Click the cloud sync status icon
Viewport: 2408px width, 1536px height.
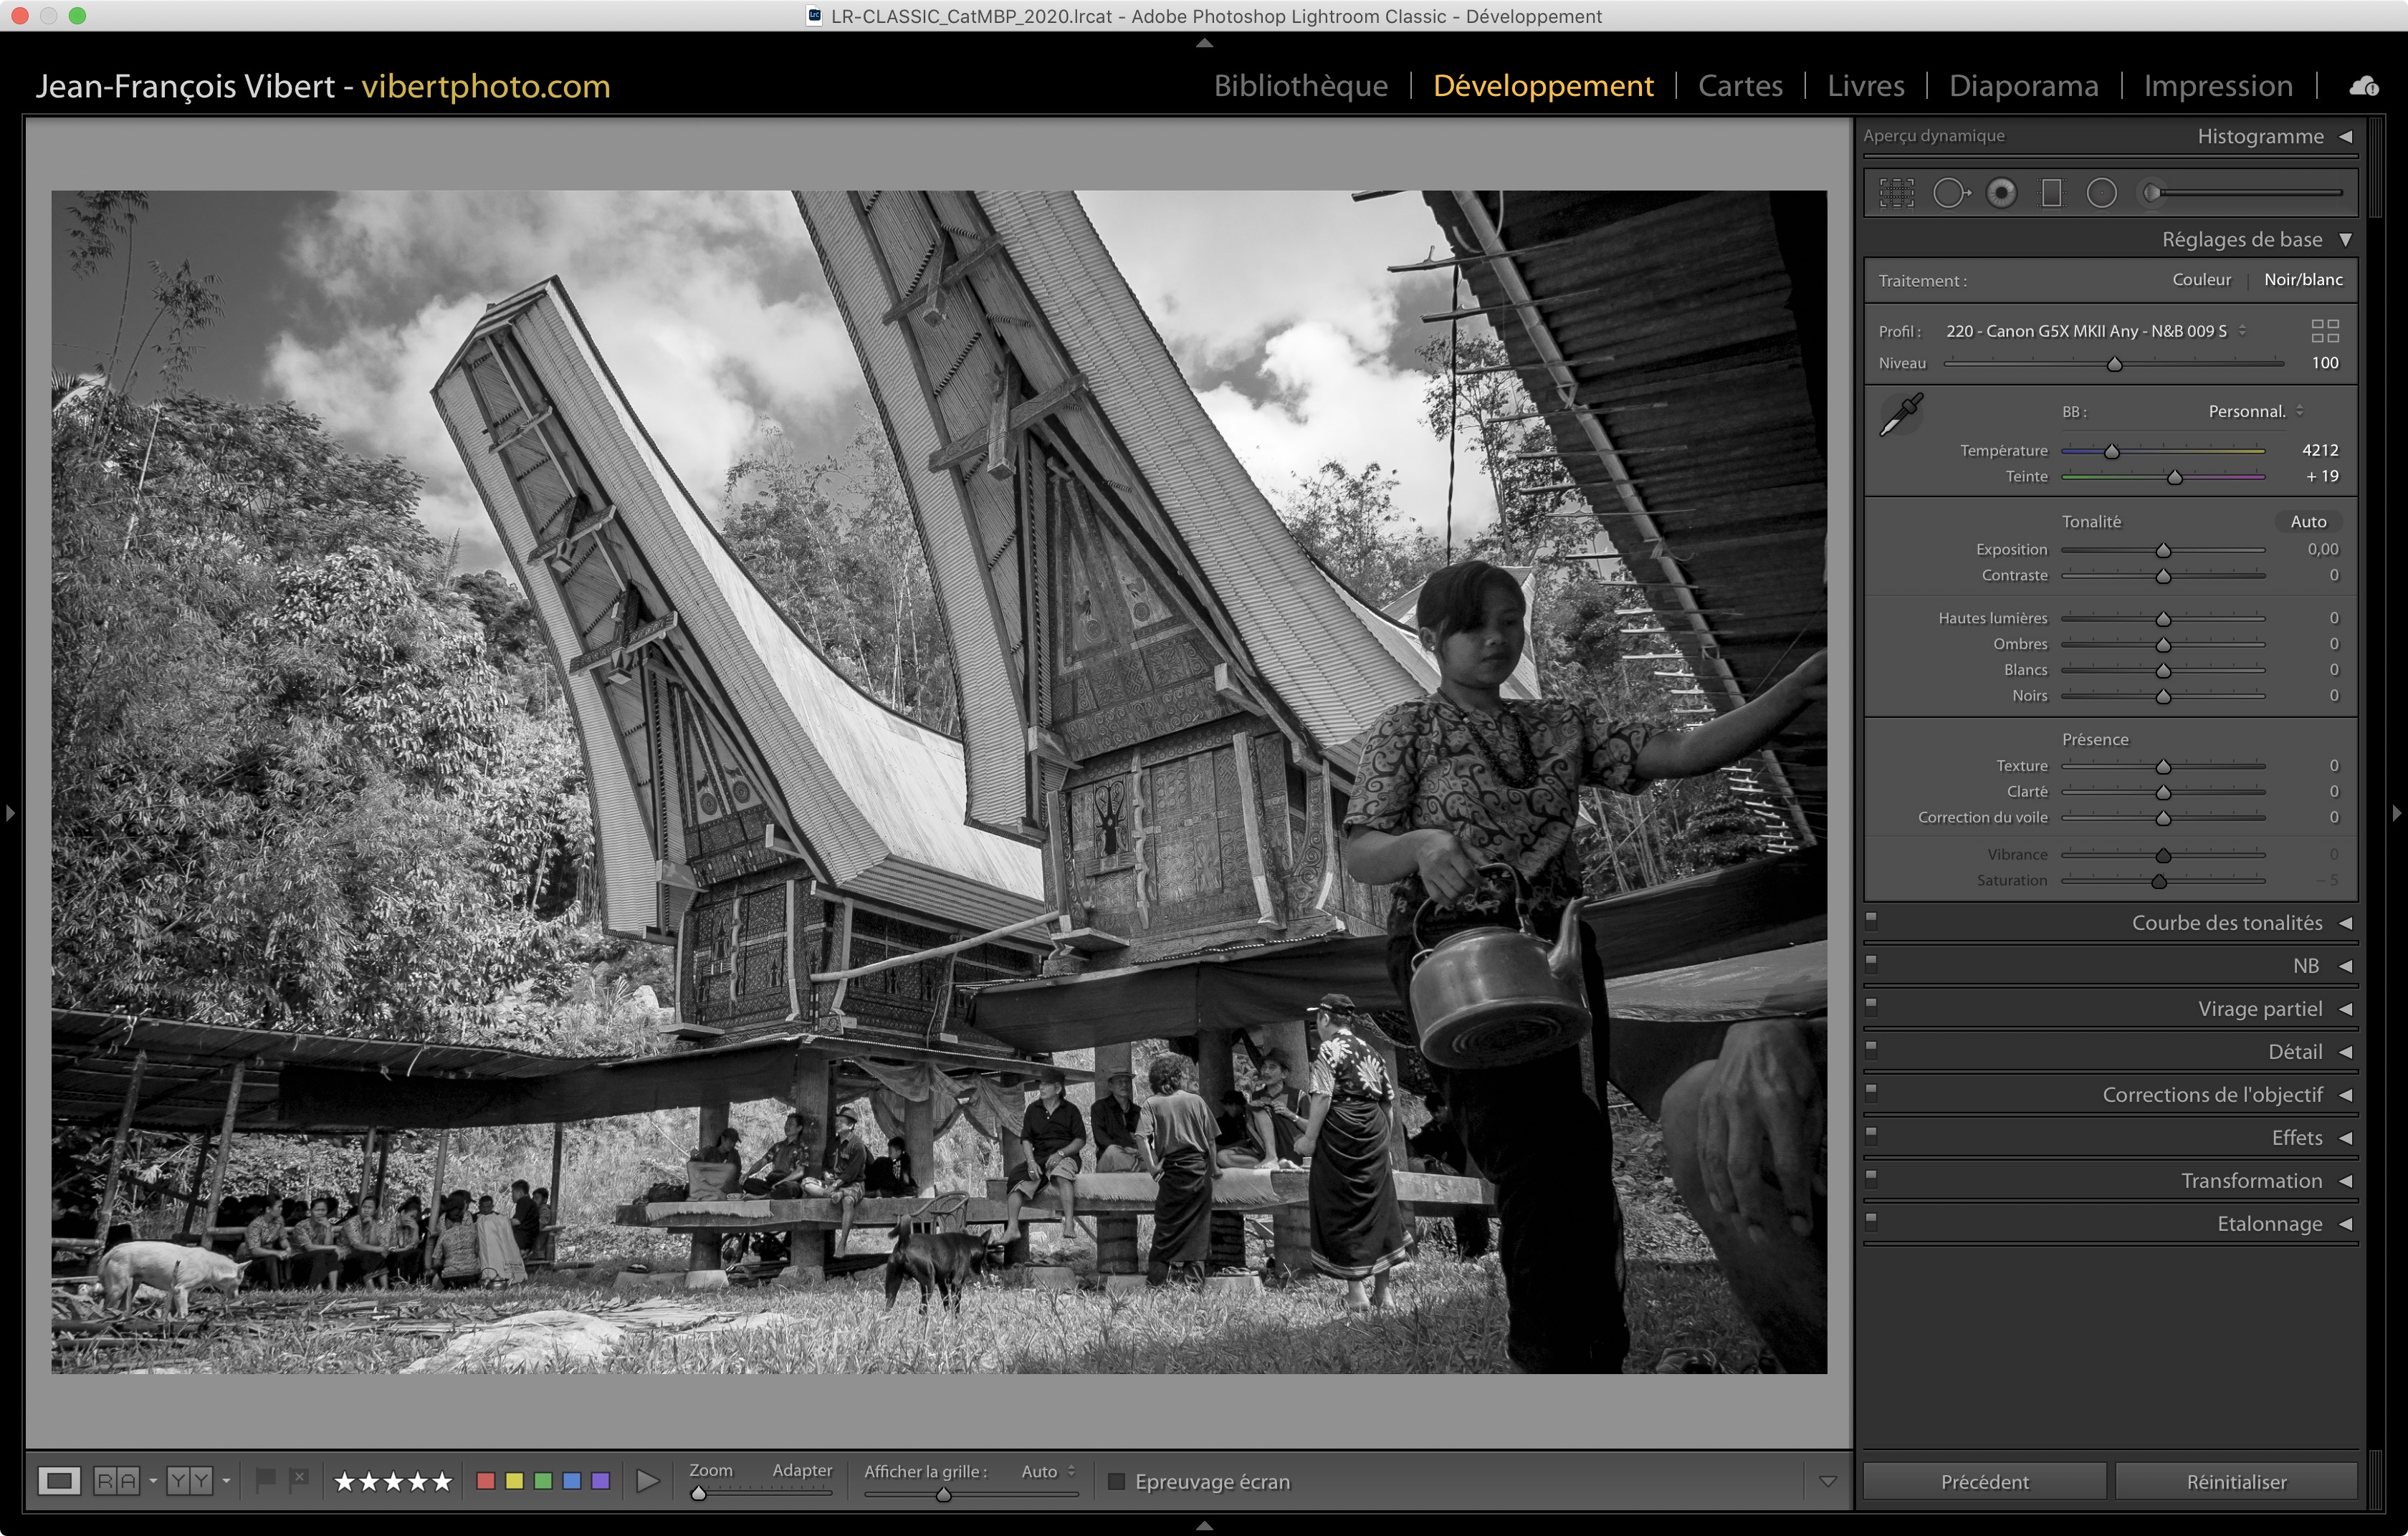click(x=2364, y=87)
